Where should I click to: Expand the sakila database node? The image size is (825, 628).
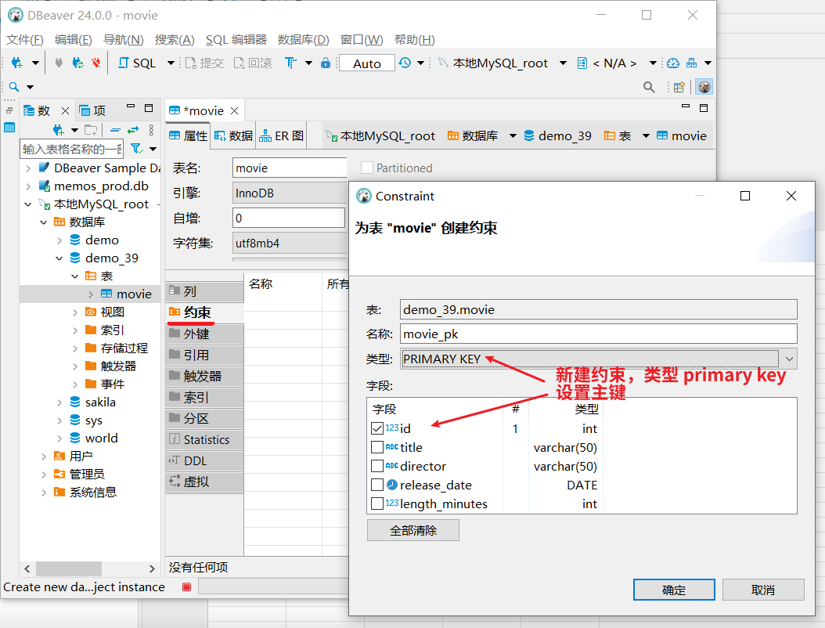tap(59, 402)
